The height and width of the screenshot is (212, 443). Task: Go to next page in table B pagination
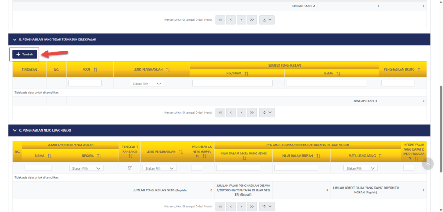click(x=241, y=112)
